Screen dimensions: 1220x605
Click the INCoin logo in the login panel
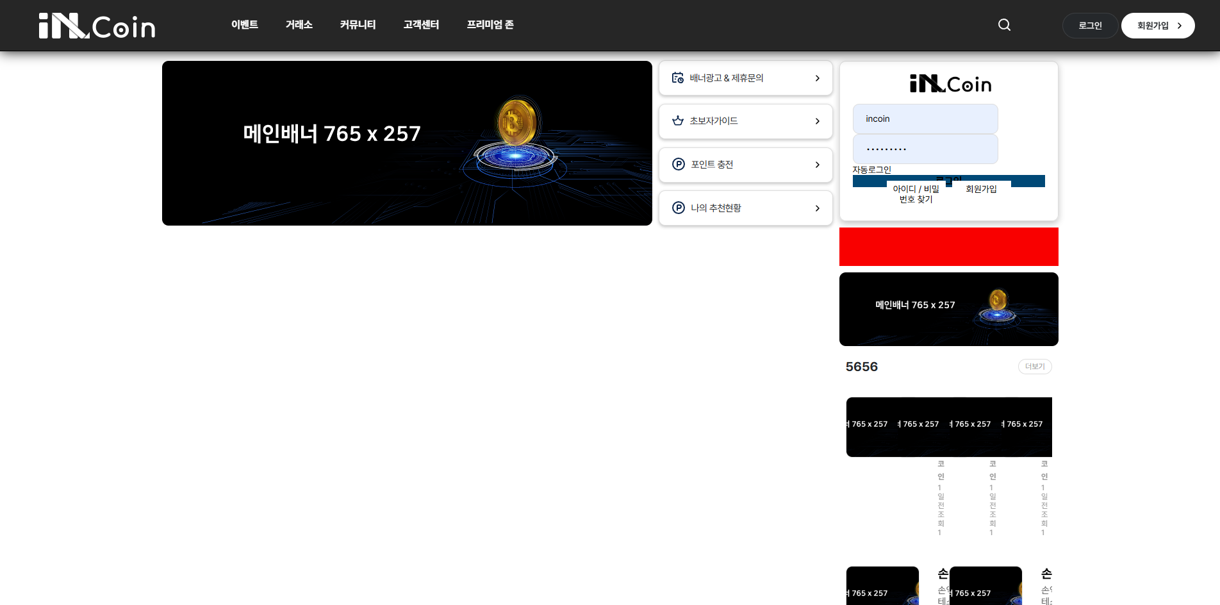[x=950, y=84]
